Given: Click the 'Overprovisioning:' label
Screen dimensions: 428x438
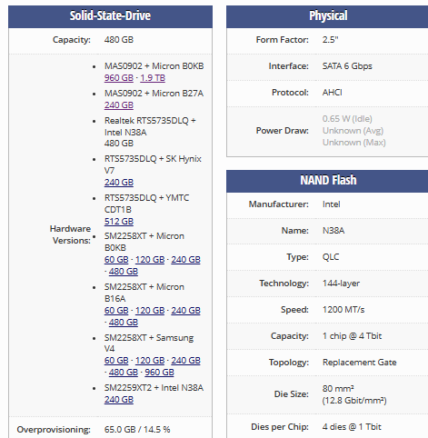Looking at the screenshot, I should click(x=54, y=430).
